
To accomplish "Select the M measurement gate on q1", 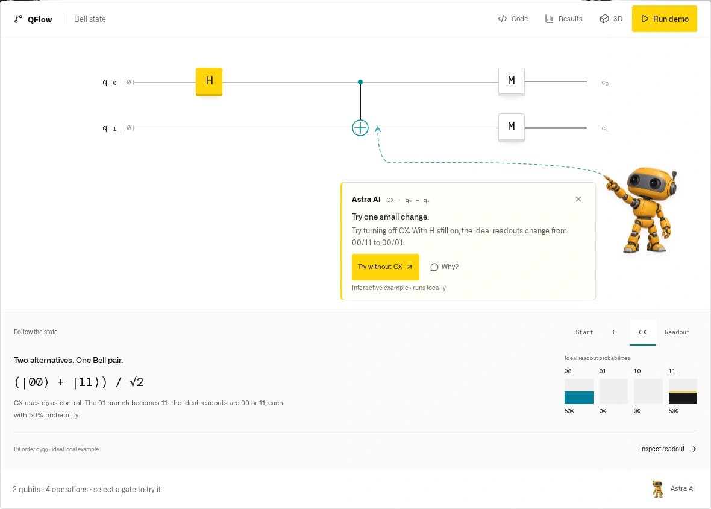I will (x=512, y=127).
